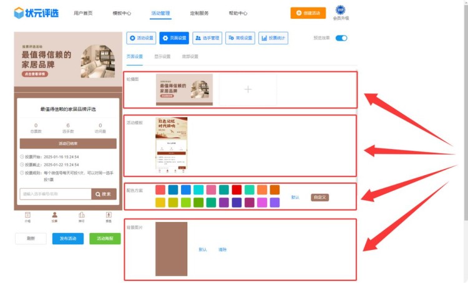Open the 投票统计 section
Screen dimensions: 468x283
coord(273,38)
